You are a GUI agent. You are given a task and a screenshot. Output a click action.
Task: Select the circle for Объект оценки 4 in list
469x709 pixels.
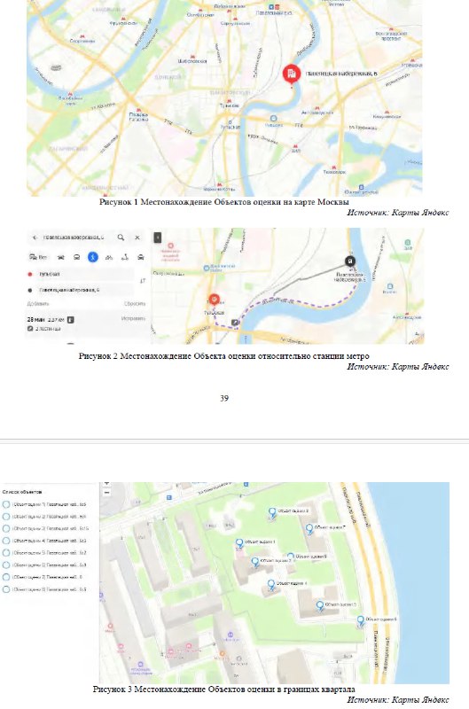click(x=6, y=541)
